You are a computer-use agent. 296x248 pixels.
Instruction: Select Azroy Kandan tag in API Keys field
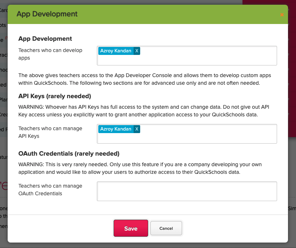tap(116, 129)
